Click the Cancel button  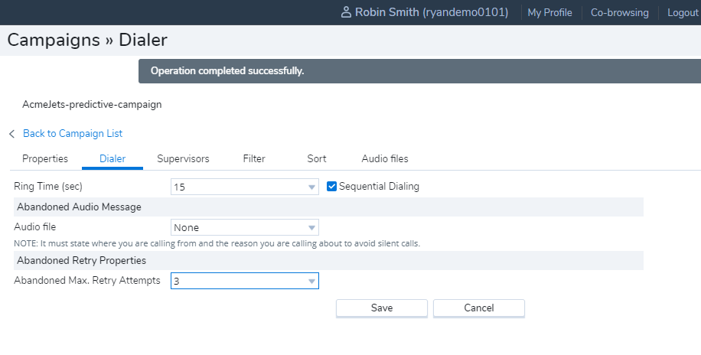tap(479, 308)
